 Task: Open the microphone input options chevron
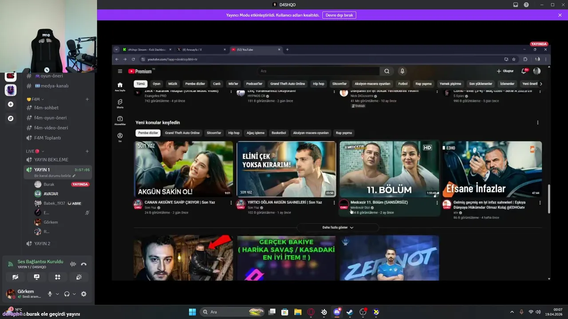pos(57,294)
